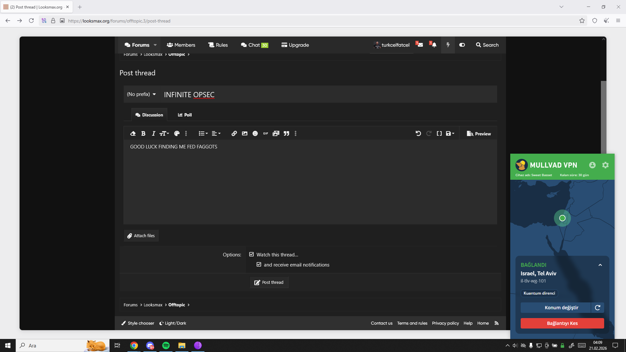Open the No prefix dropdown

(141, 94)
